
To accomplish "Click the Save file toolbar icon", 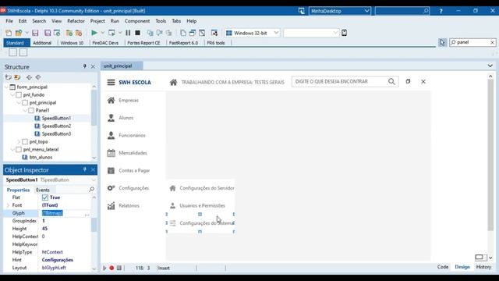I will [x=35, y=33].
